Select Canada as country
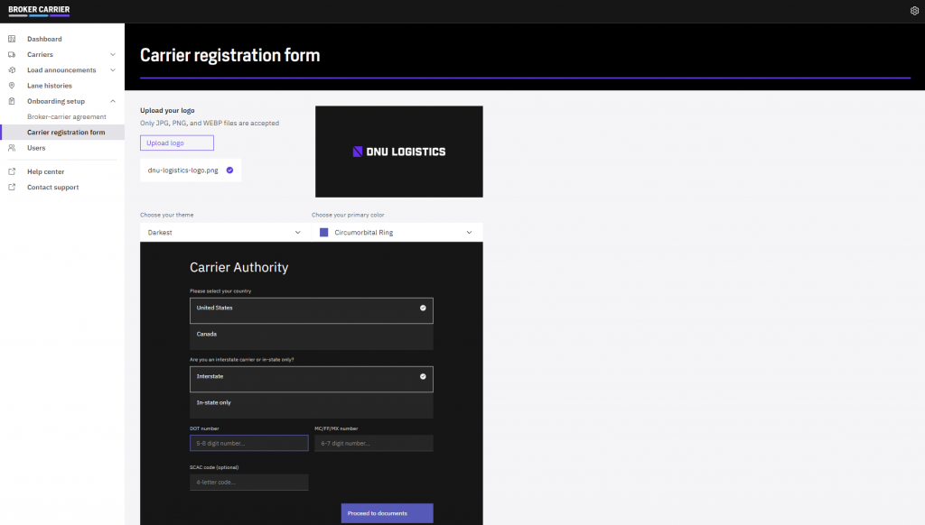The width and height of the screenshot is (925, 525). 312,337
